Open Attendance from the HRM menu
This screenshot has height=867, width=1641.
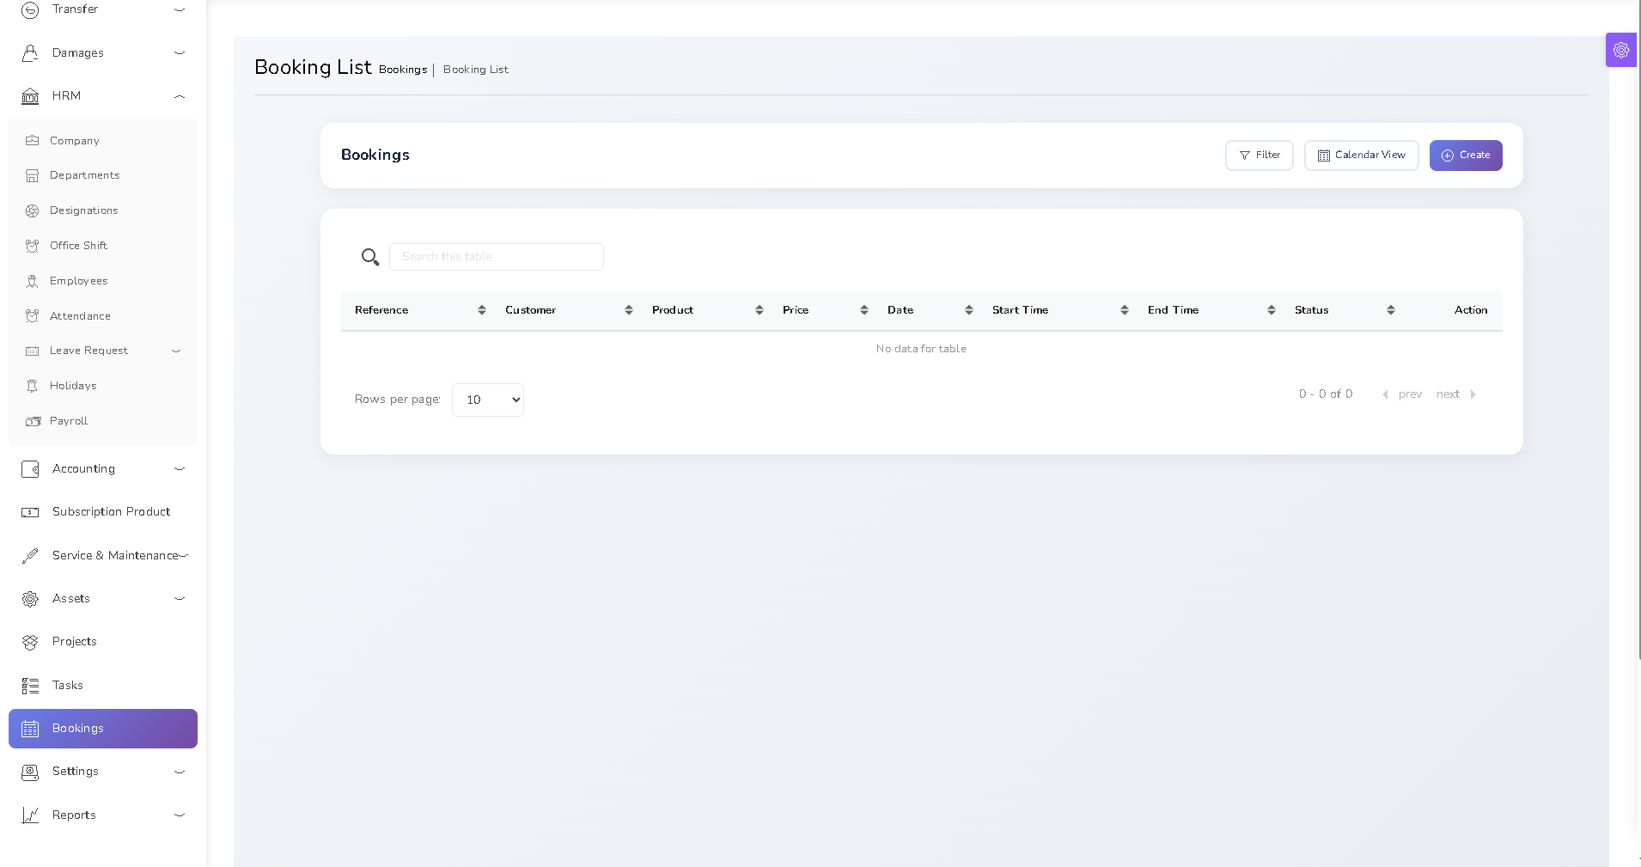coord(80,316)
